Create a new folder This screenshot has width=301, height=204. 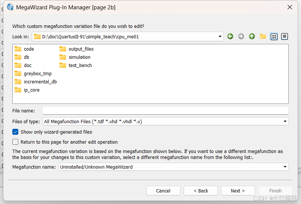[x=263, y=36]
